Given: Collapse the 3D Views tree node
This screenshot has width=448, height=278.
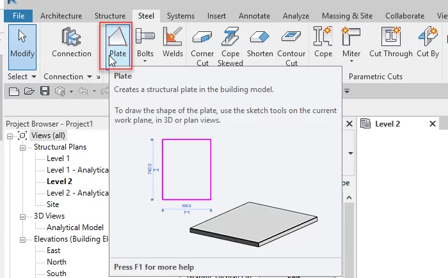Looking at the screenshot, I should pos(23,216).
